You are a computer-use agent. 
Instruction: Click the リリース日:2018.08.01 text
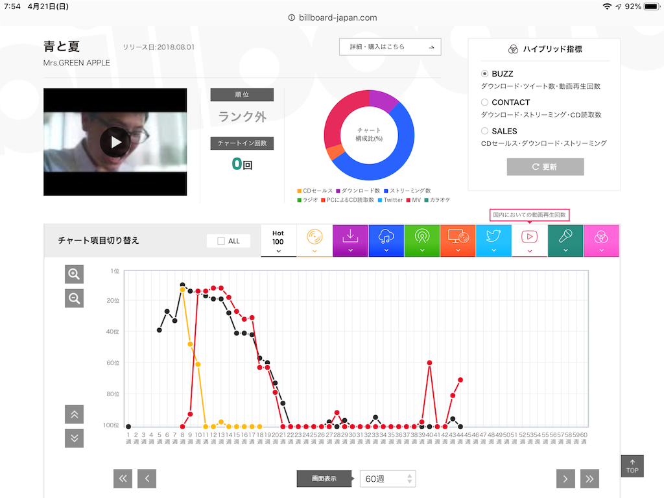click(158, 47)
